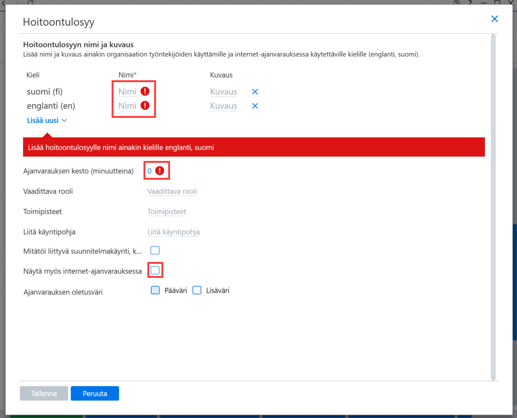Image resolution: width=517 pixels, height=418 pixels.
Task: Click the Tallenna button
Action: pos(44,393)
